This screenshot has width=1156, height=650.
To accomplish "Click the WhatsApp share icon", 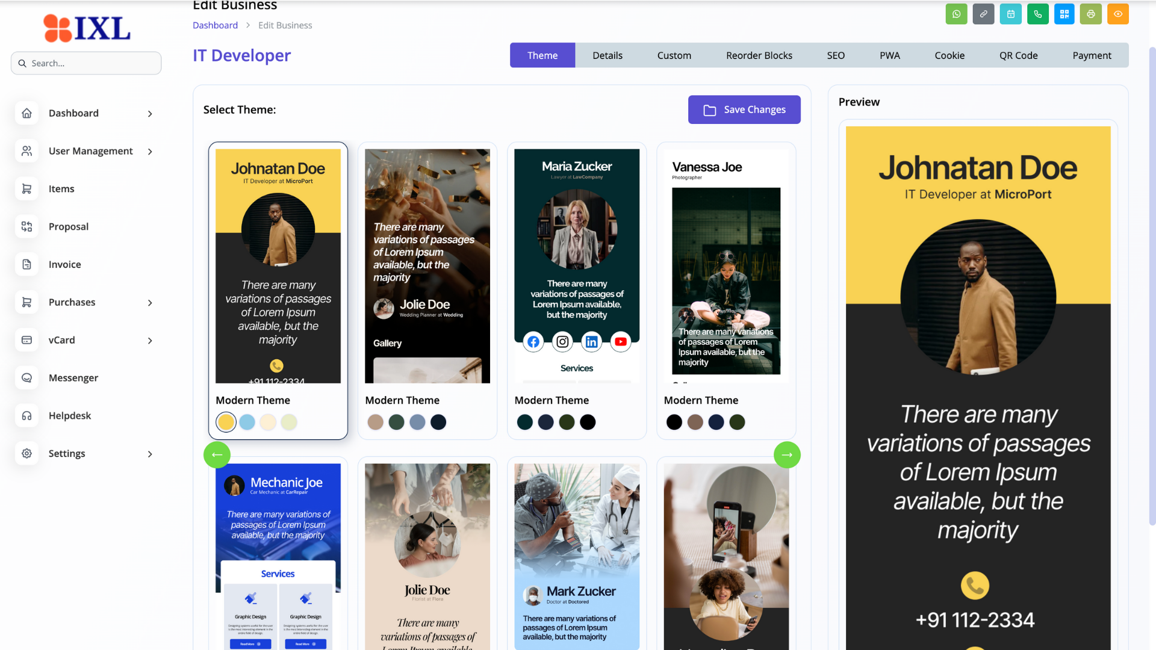I will 956,14.
